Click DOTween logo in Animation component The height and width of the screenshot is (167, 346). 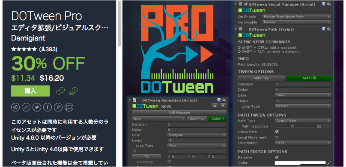coord(145,106)
